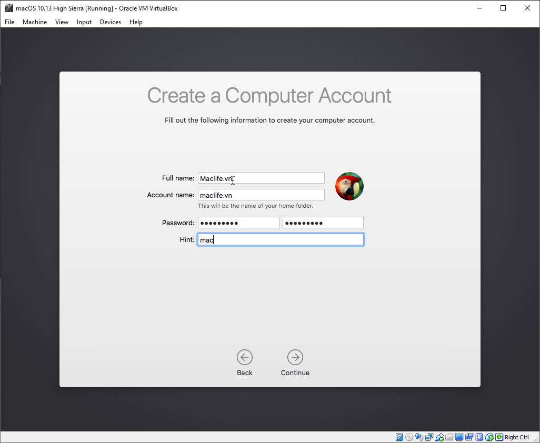Open the Help menu
This screenshot has height=443, width=540.
point(136,22)
